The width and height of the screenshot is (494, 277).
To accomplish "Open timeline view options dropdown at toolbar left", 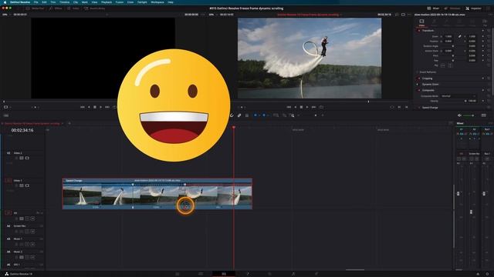I will click(x=6, y=115).
